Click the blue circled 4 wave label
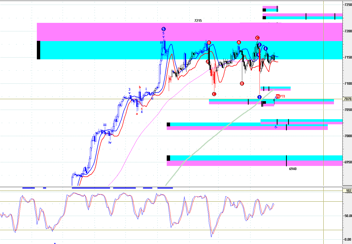This screenshot has width=352, height=244. [265, 49]
